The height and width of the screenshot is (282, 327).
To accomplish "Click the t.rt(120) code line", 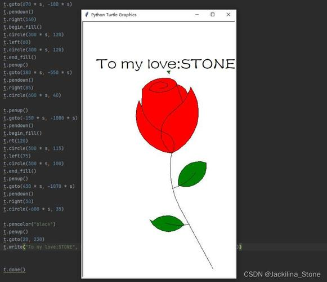I will pos(16,140).
